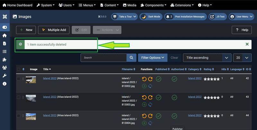Toggle published status of the second image
Image resolution: width=257 pixels, height=130 pixels.
(x=159, y=97)
